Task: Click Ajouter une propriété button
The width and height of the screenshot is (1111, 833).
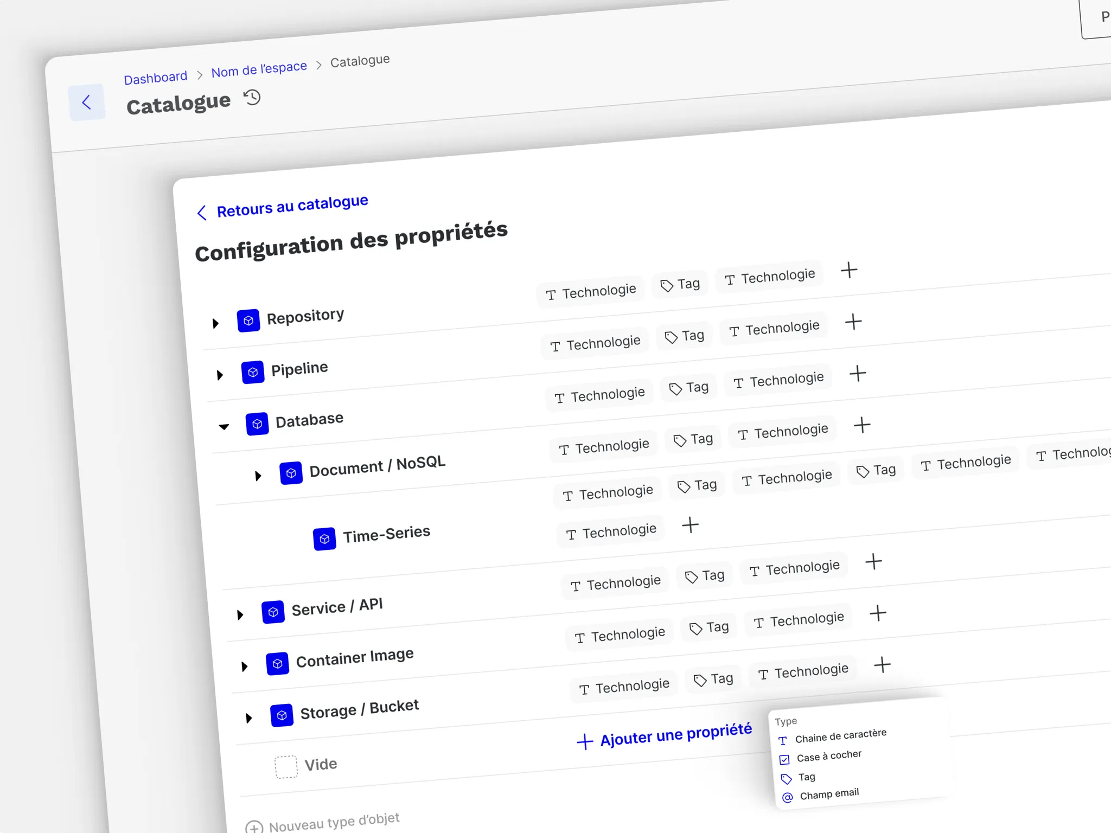Action: (x=665, y=736)
